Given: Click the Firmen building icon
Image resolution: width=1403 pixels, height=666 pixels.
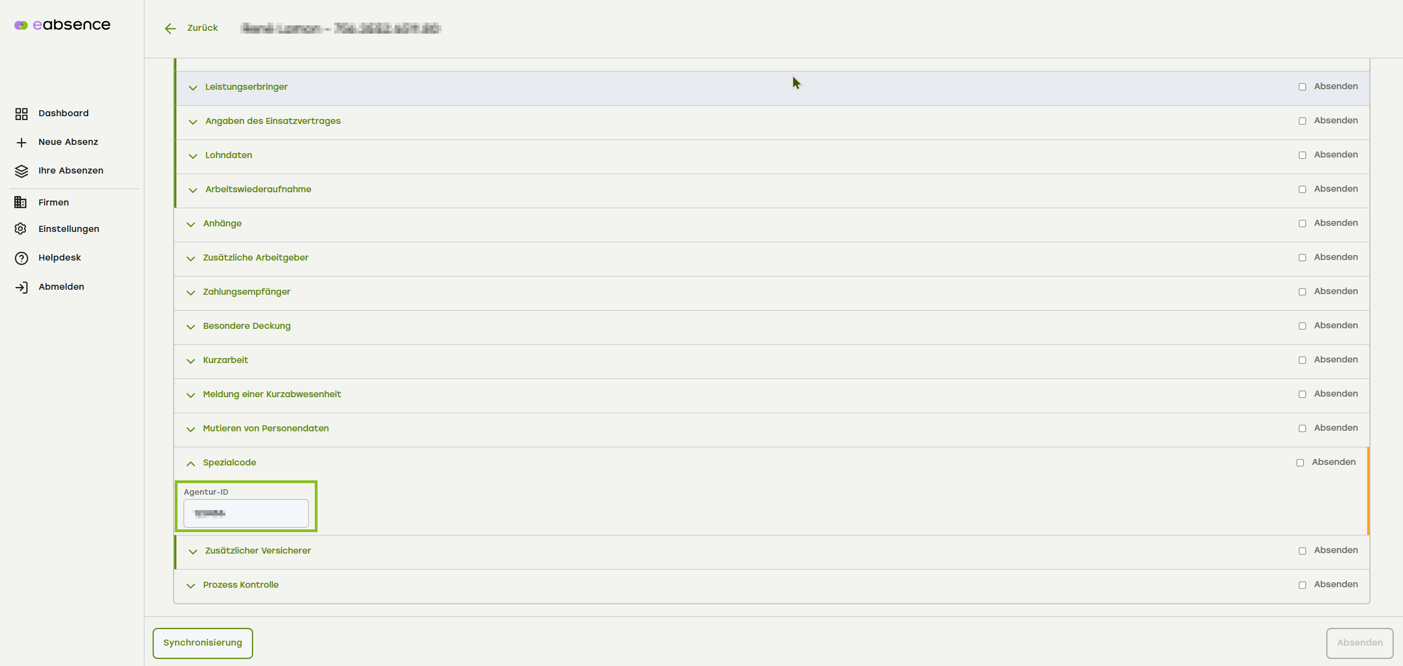Looking at the screenshot, I should tap(20, 203).
